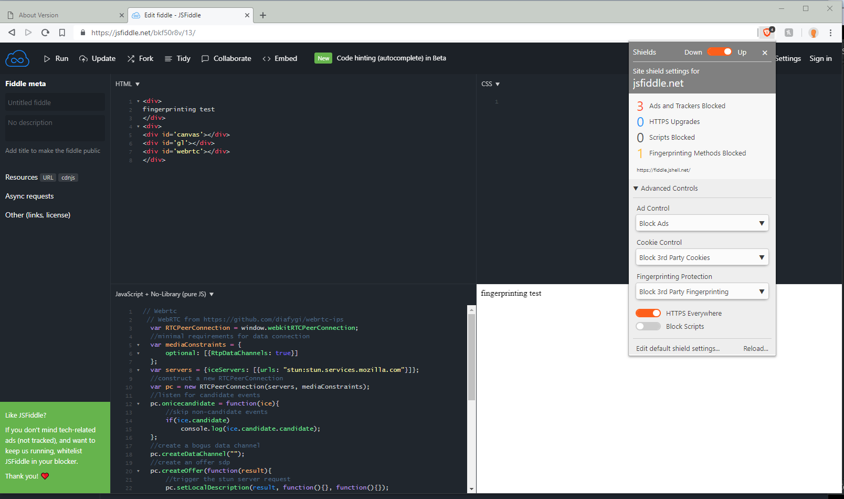Click Update to save fiddle
The width and height of the screenshot is (844, 499).
coord(98,58)
